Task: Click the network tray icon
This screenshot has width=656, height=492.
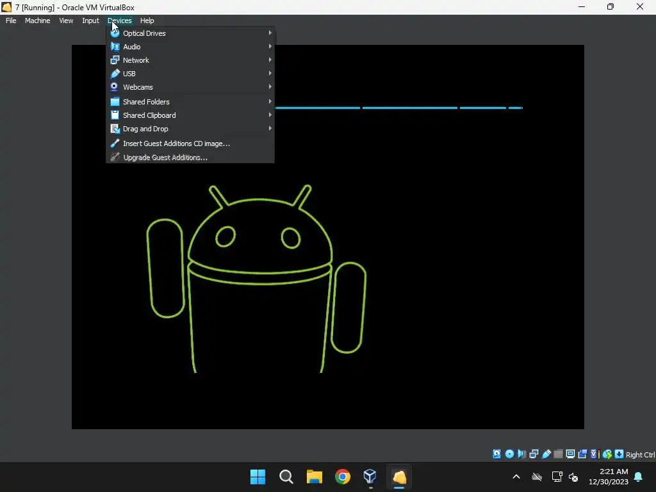Action: coord(557,477)
